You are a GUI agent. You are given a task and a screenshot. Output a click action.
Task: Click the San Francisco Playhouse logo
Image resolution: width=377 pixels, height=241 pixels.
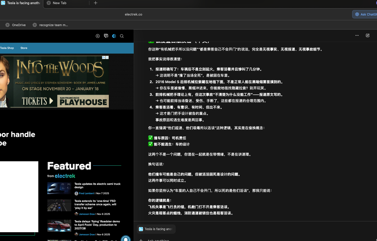[x=83, y=101]
